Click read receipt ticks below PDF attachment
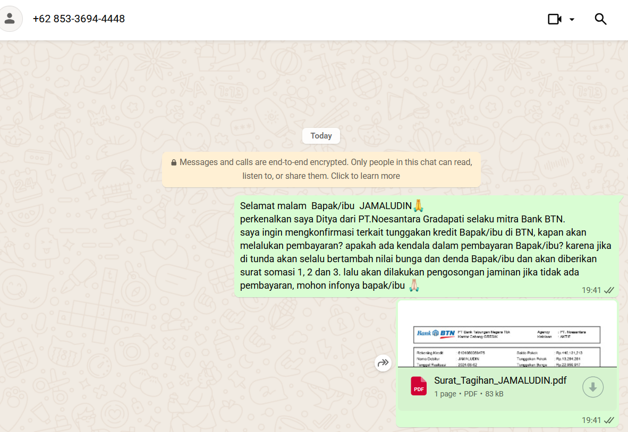The width and height of the screenshot is (628, 432). [x=609, y=420]
